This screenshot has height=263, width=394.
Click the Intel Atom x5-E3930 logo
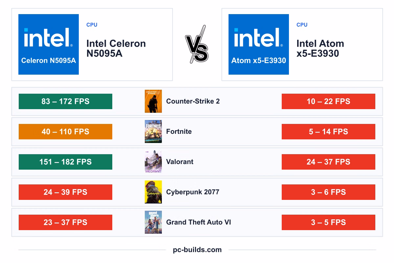click(259, 44)
